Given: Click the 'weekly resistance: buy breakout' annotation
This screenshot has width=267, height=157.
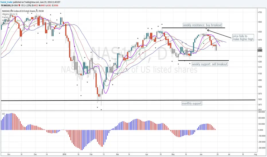Looking at the screenshot, I should coord(202,25).
